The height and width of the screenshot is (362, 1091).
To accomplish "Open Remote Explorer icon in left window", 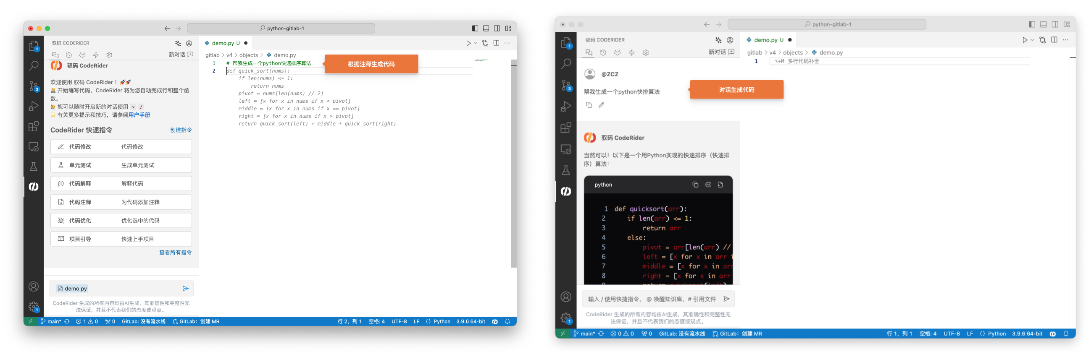I will pos(34,147).
